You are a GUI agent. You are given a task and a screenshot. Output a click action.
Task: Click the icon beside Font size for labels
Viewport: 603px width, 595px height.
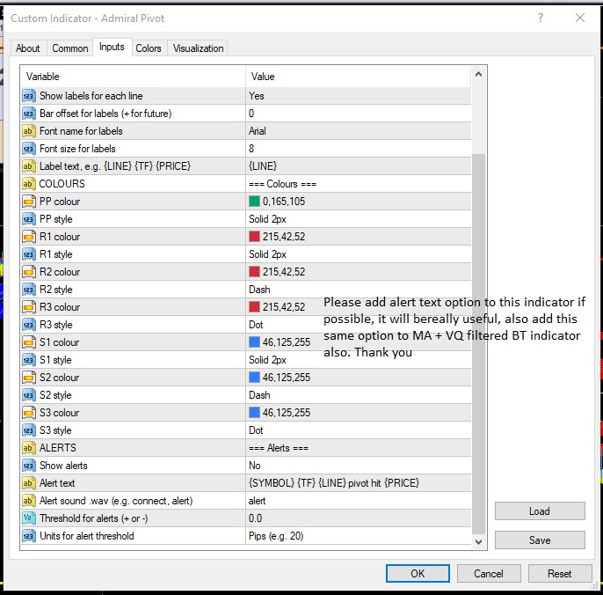click(29, 149)
